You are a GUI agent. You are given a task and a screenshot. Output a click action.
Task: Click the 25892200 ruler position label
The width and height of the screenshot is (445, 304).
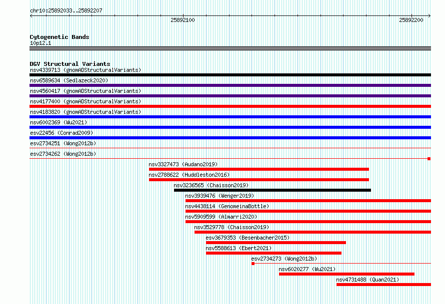tap(411, 20)
